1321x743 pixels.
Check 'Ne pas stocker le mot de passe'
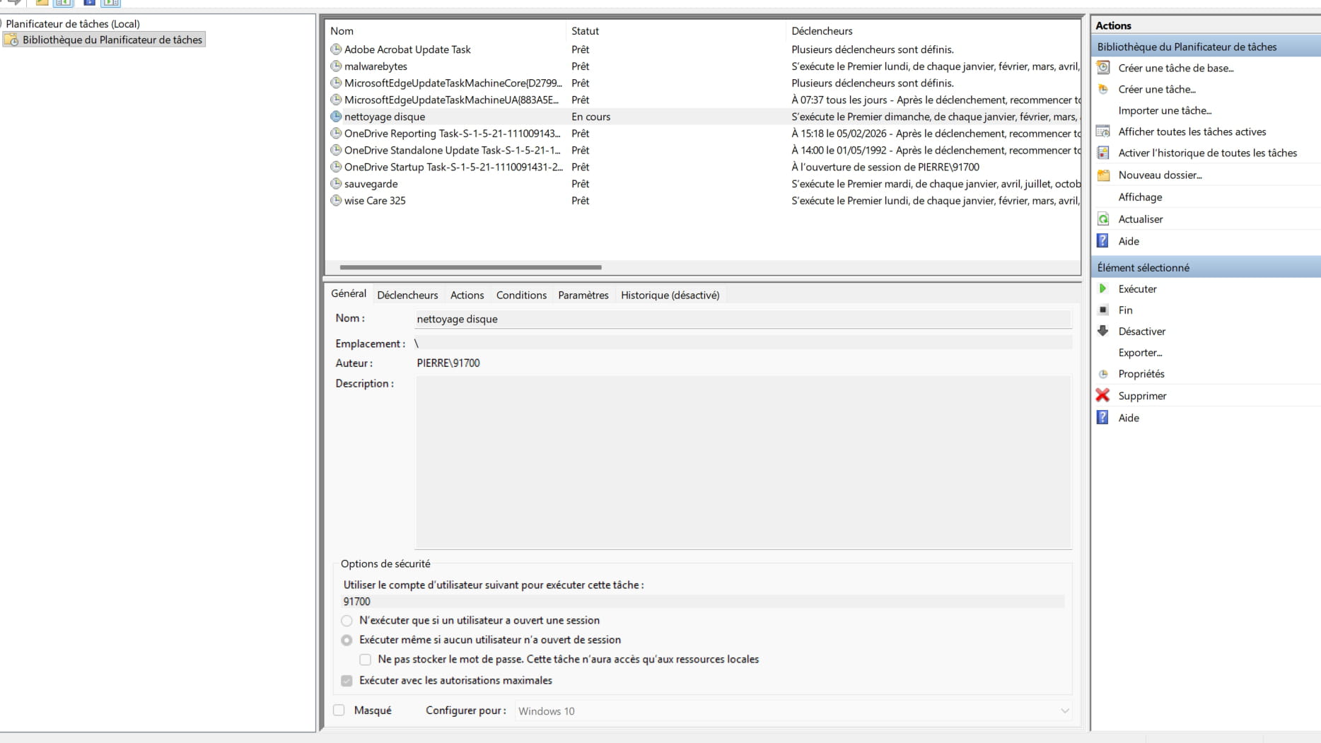point(365,660)
